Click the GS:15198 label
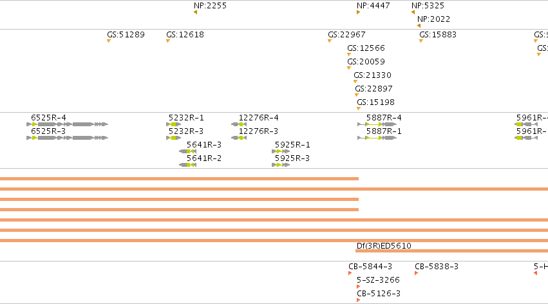548x304 pixels. (375, 102)
